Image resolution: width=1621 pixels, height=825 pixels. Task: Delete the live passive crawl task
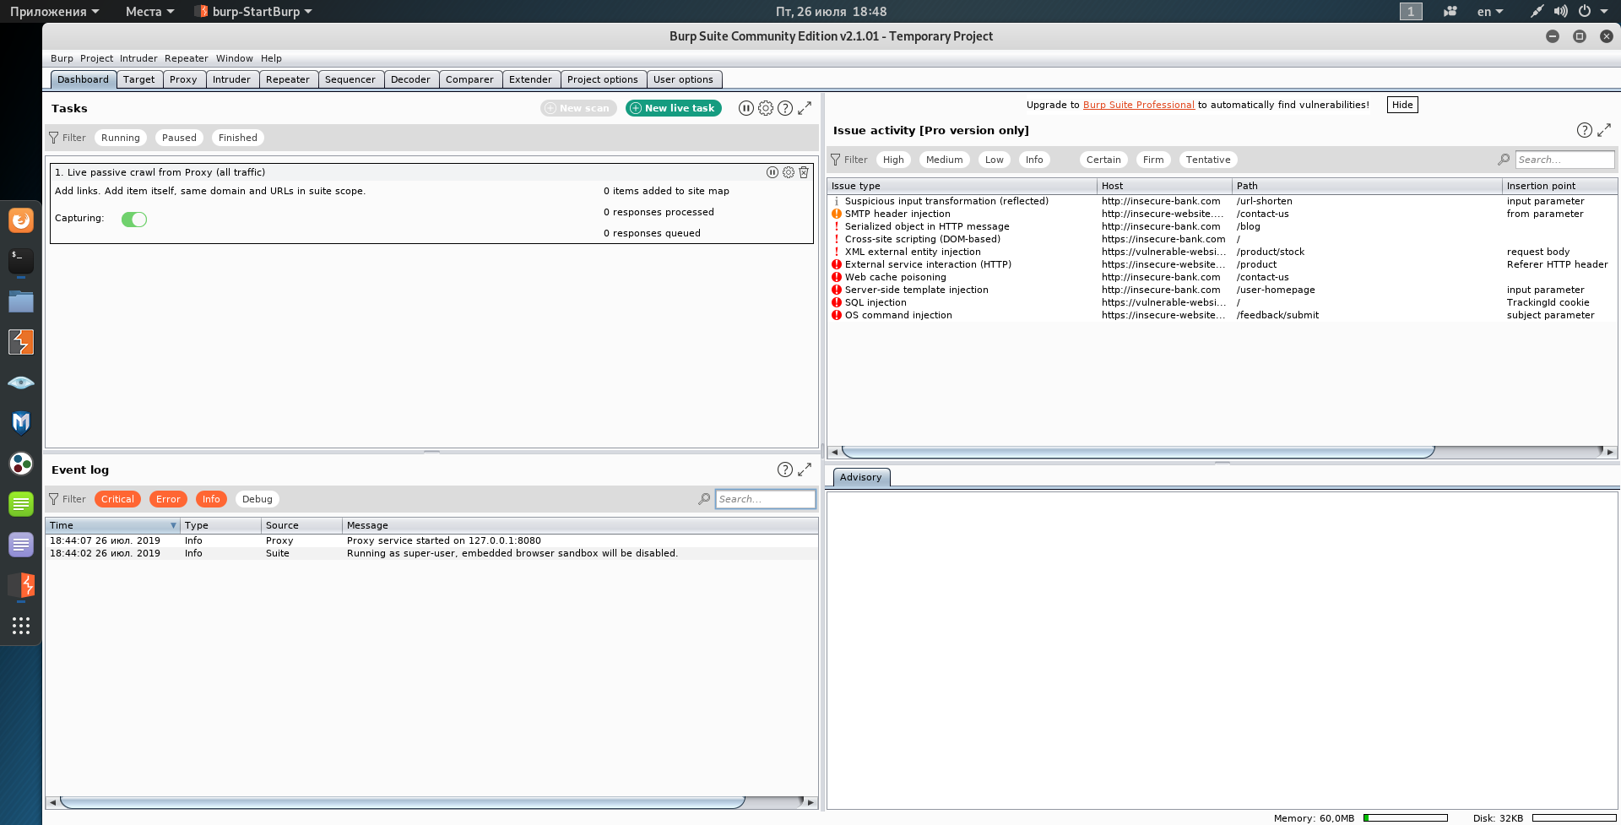[x=804, y=172]
